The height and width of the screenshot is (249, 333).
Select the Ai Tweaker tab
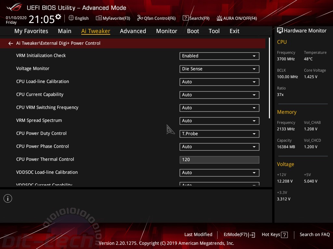coord(96,31)
